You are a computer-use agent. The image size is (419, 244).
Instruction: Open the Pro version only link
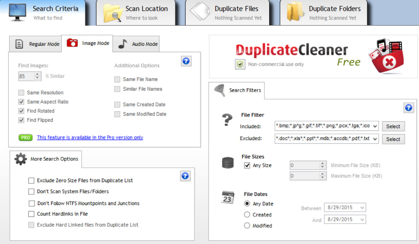point(90,138)
